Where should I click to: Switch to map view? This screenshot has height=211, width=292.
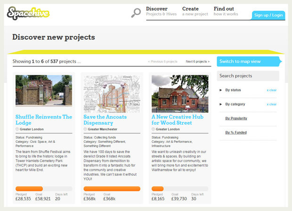tap(248, 61)
